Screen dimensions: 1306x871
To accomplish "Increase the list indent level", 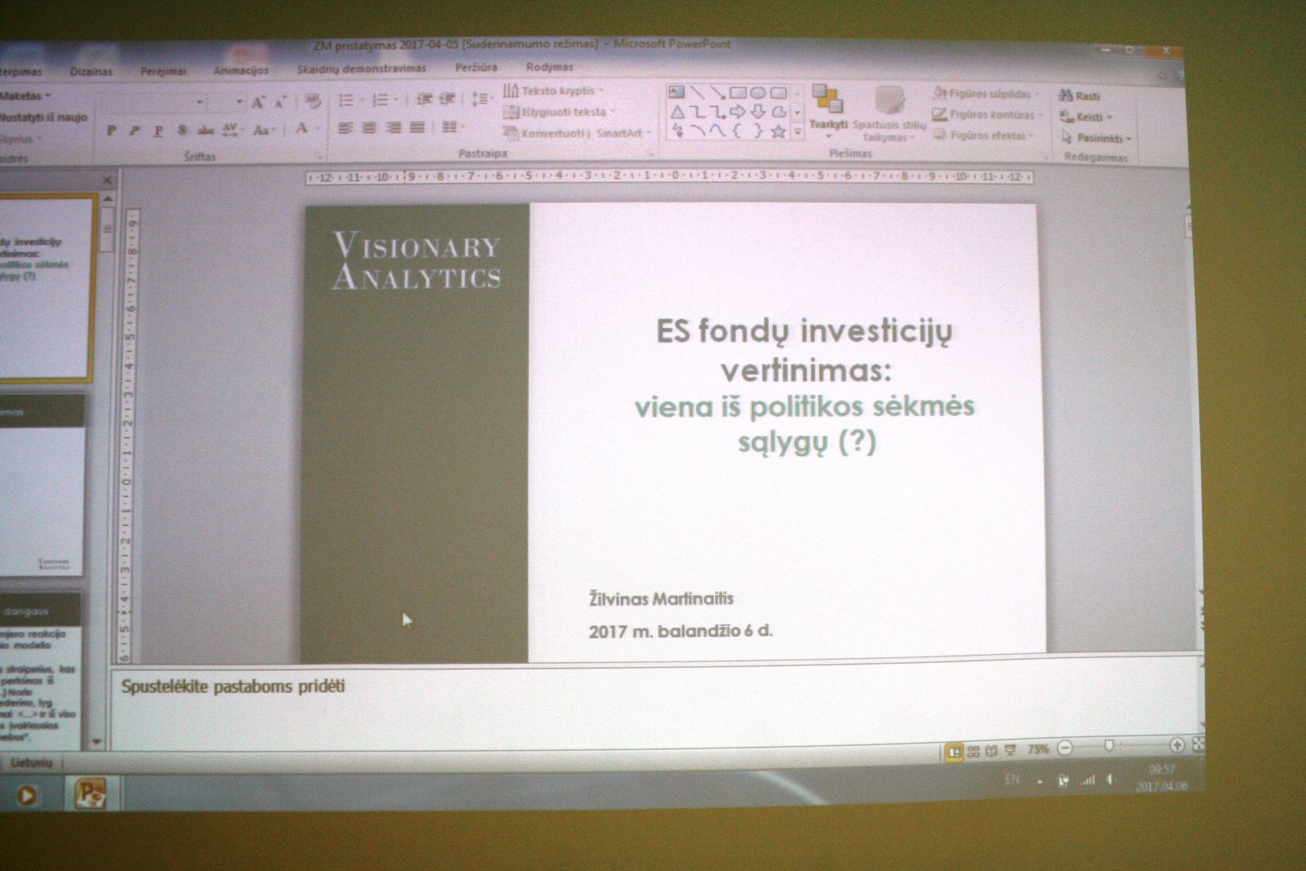I will [447, 99].
